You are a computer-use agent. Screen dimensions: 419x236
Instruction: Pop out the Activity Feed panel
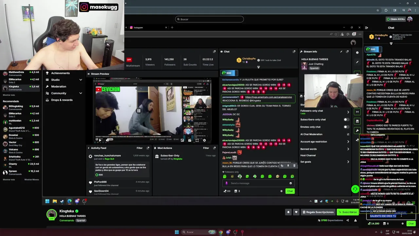[x=148, y=148]
